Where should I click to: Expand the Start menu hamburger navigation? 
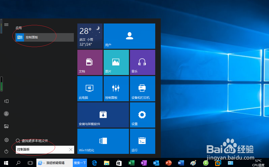[6, 25]
